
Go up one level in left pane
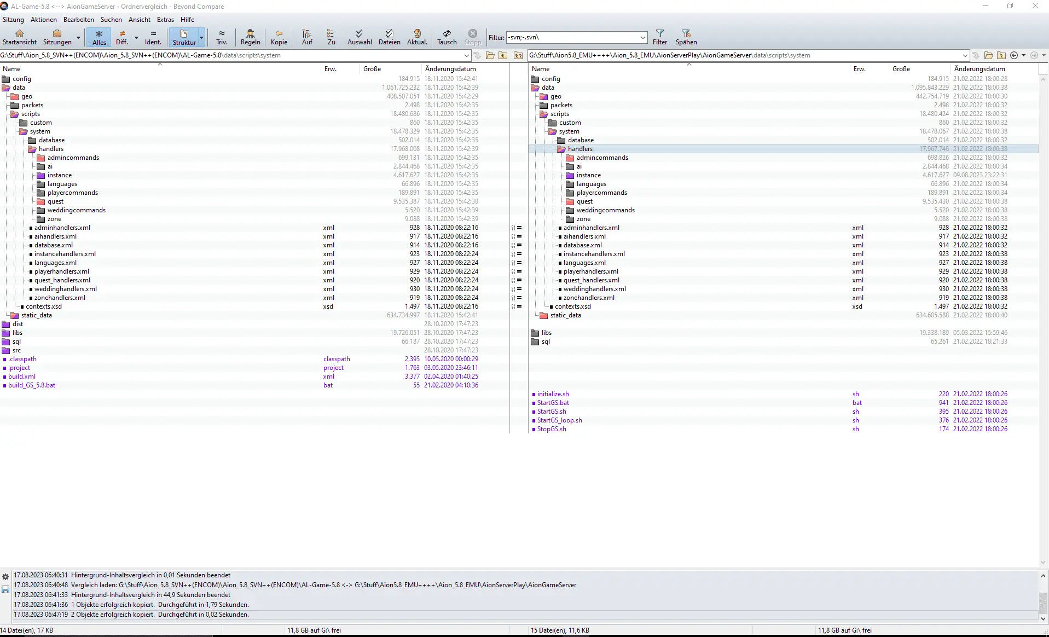[x=503, y=55]
